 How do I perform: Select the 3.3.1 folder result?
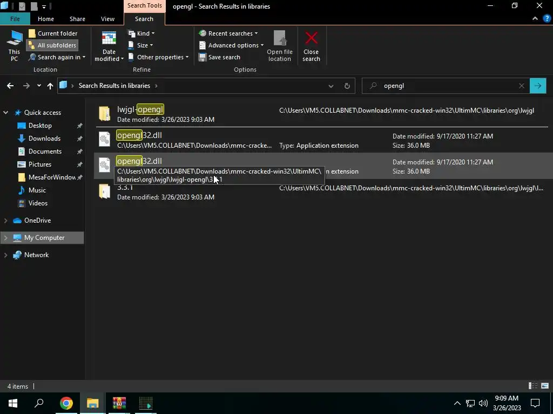(322, 192)
